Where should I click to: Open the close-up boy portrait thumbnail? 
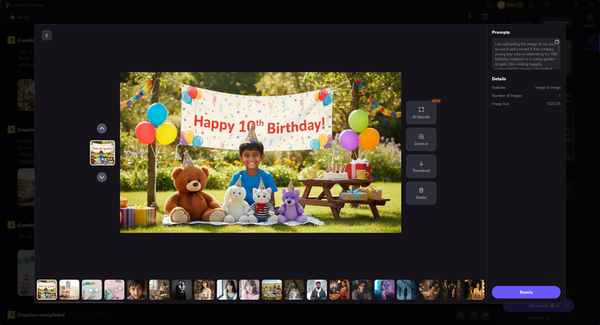(x=137, y=290)
